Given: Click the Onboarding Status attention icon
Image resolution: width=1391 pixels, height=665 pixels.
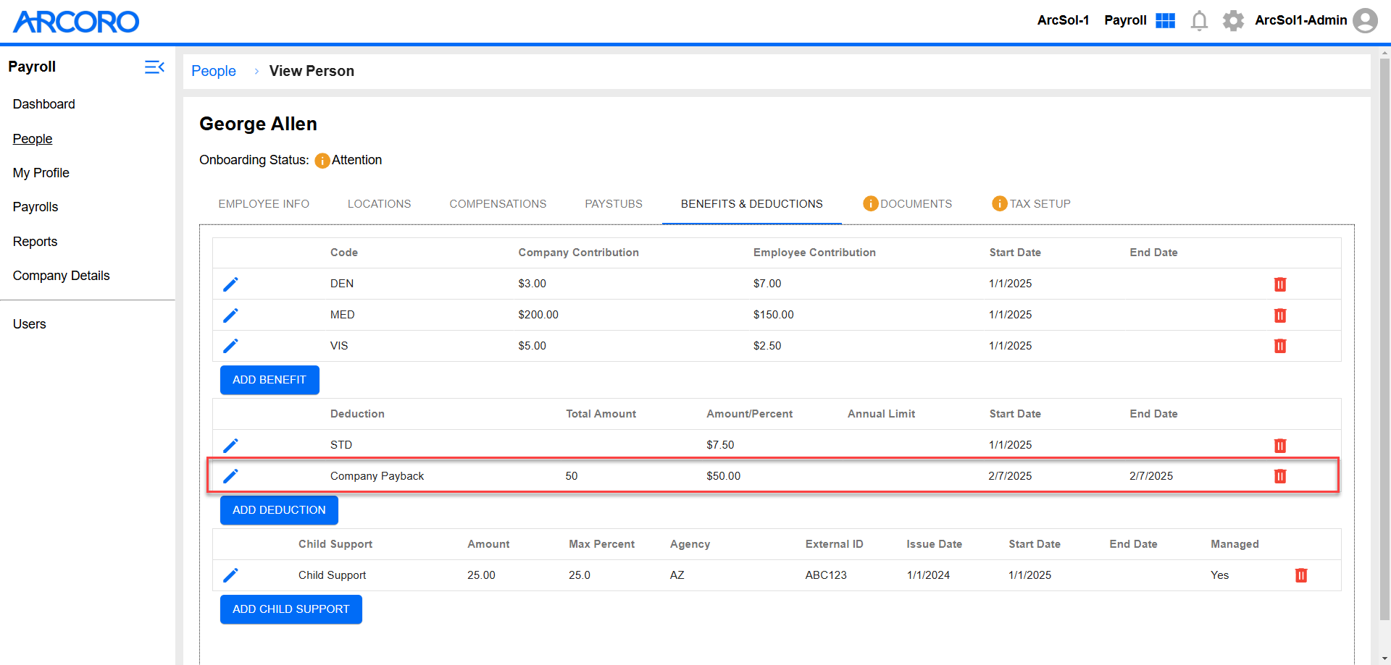Looking at the screenshot, I should [x=322, y=161].
